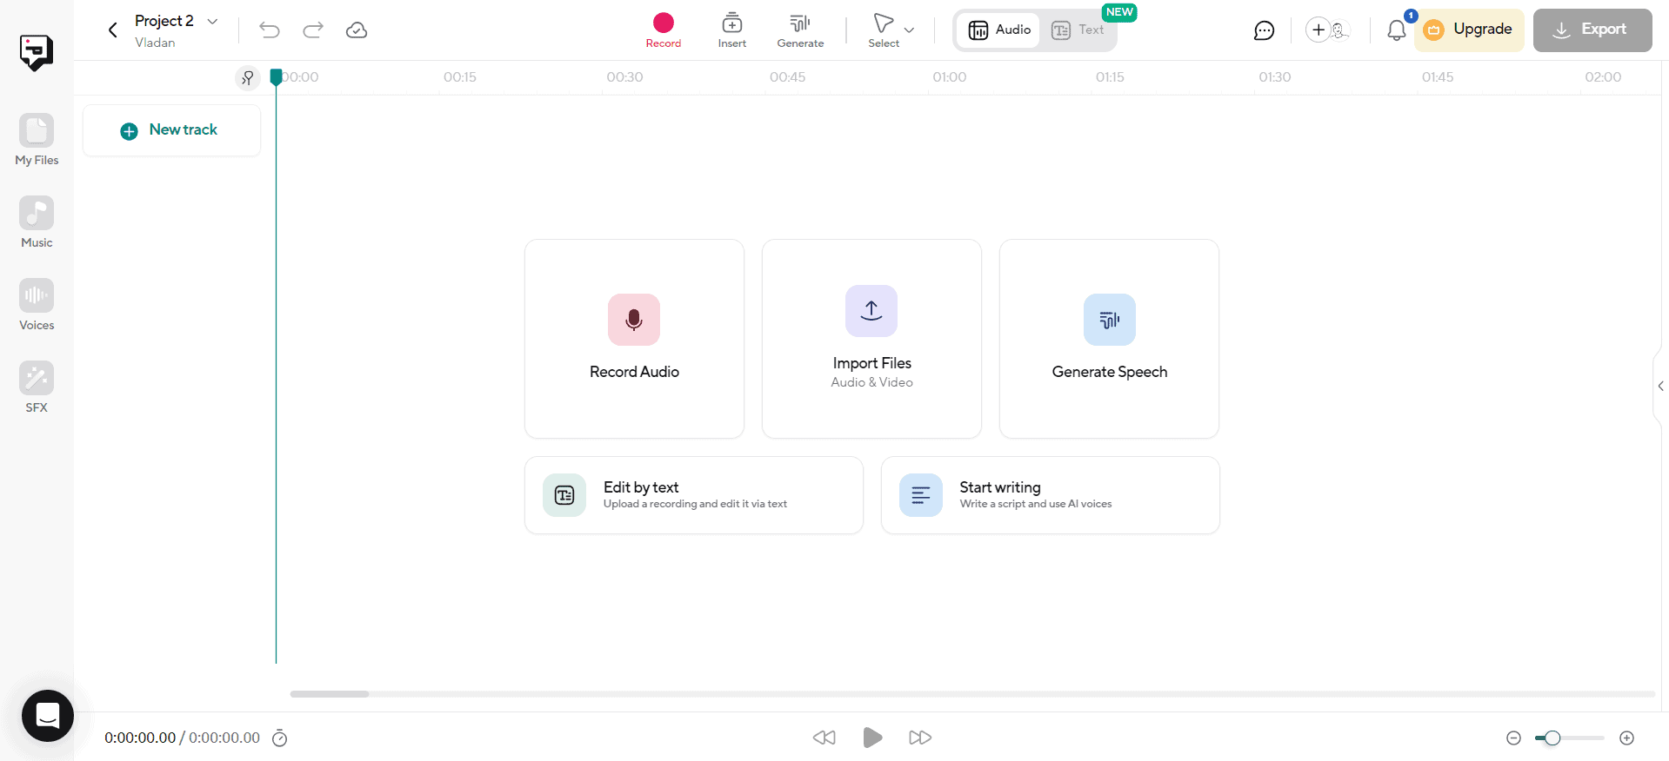
Task: Click the timeline marker pin icon
Action: (x=248, y=78)
